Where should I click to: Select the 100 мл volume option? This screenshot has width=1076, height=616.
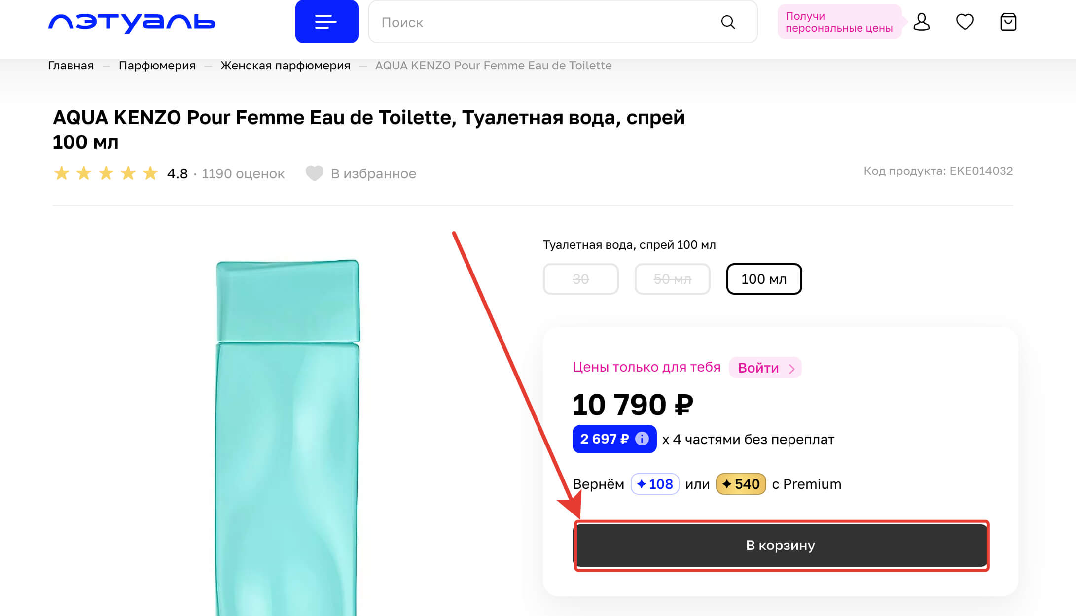764,279
